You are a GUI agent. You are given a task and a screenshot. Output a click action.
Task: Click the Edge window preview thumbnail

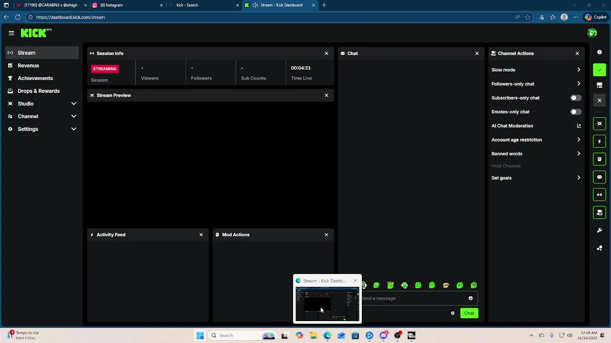pyautogui.click(x=327, y=304)
